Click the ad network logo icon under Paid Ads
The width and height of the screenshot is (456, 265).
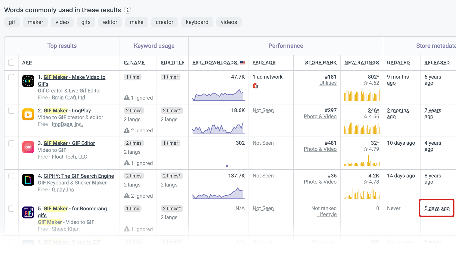(x=255, y=86)
